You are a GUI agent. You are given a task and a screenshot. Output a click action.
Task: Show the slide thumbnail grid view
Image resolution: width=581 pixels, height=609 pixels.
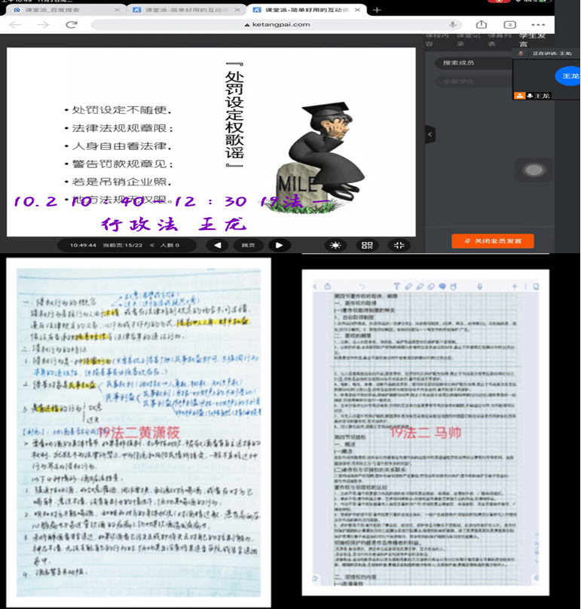[x=367, y=245]
